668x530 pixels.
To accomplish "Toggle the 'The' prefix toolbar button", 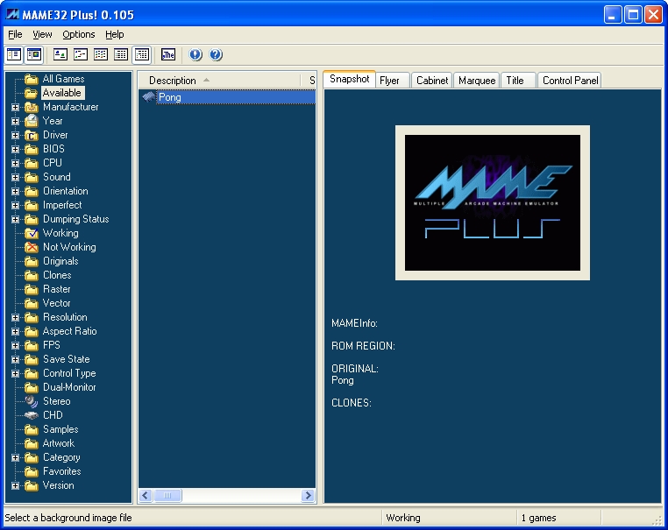I will [x=168, y=54].
